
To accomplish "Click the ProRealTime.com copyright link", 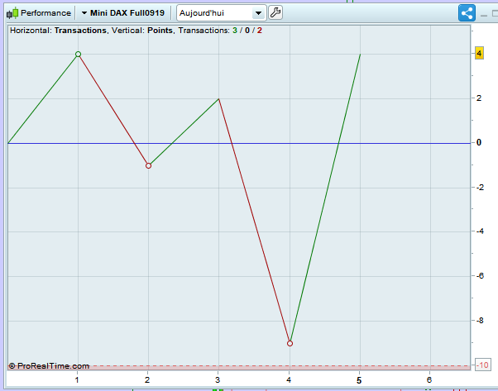I will point(50,366).
